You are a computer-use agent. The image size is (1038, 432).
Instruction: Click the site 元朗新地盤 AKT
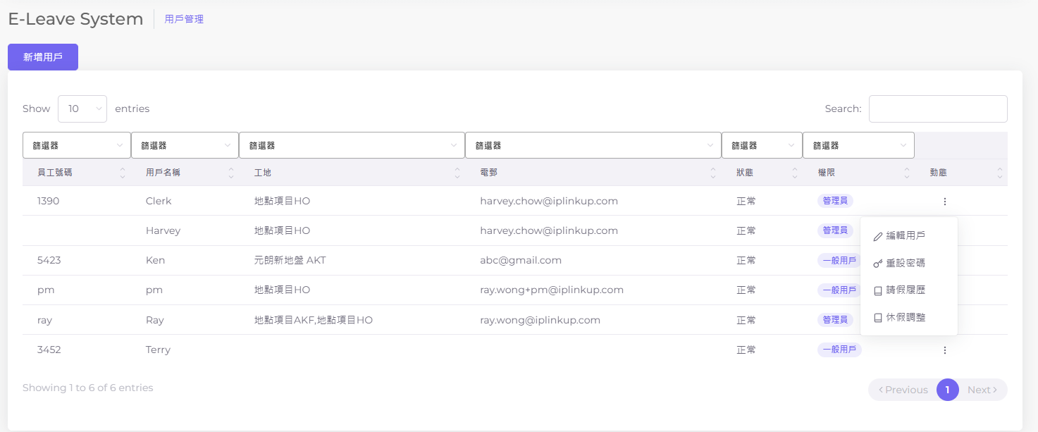point(290,260)
